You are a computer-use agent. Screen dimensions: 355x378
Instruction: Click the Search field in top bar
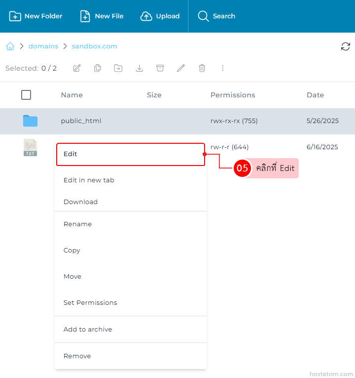pos(217,16)
